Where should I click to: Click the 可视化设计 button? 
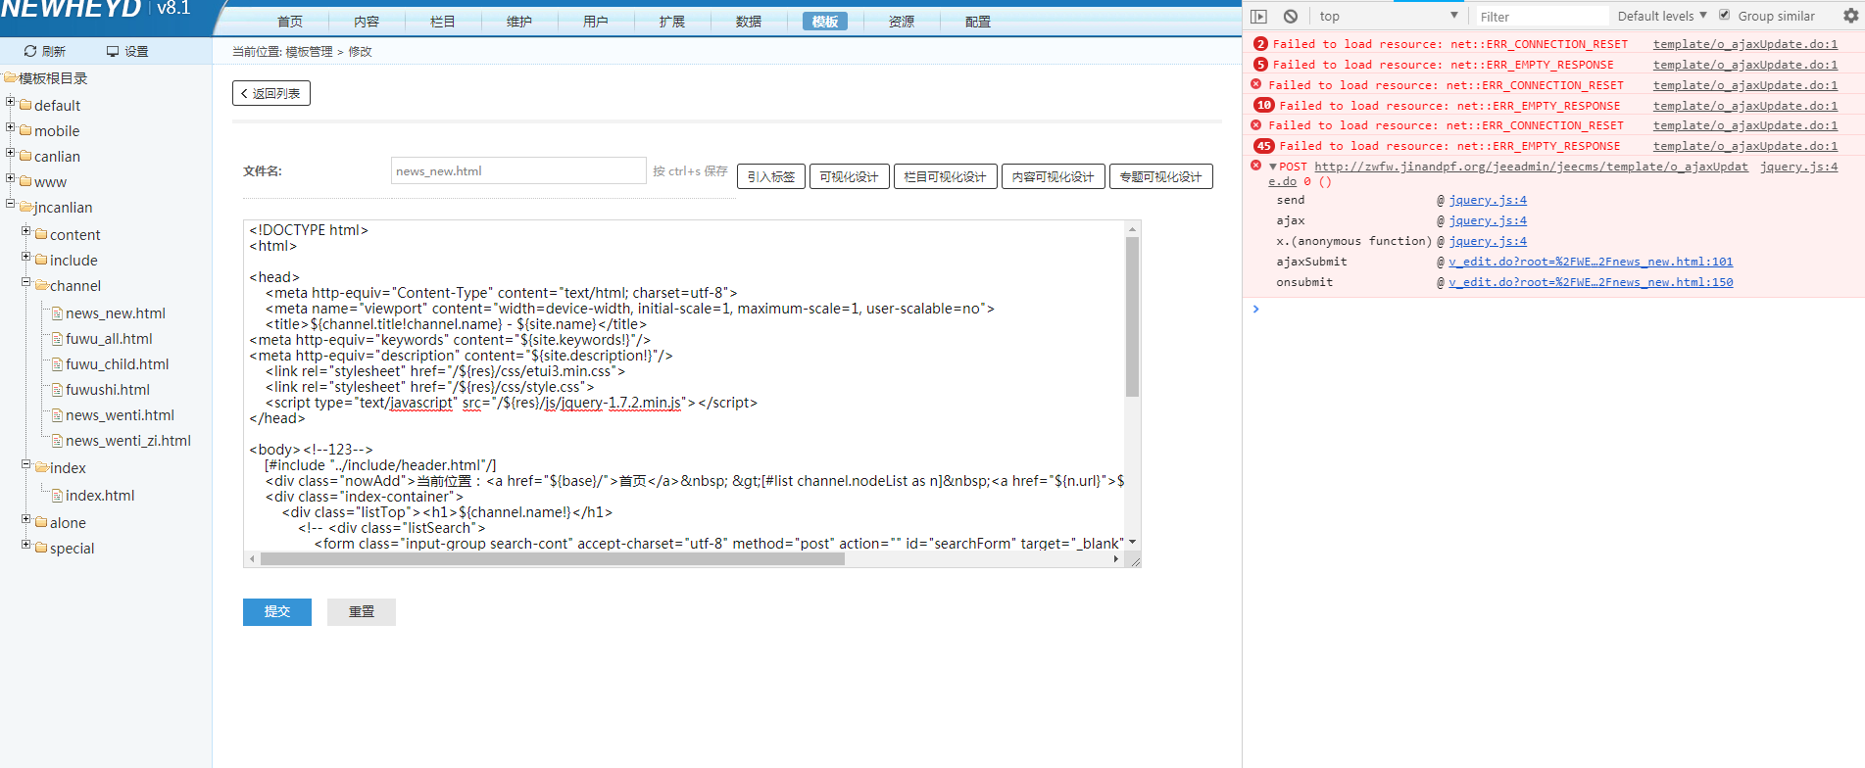(850, 176)
